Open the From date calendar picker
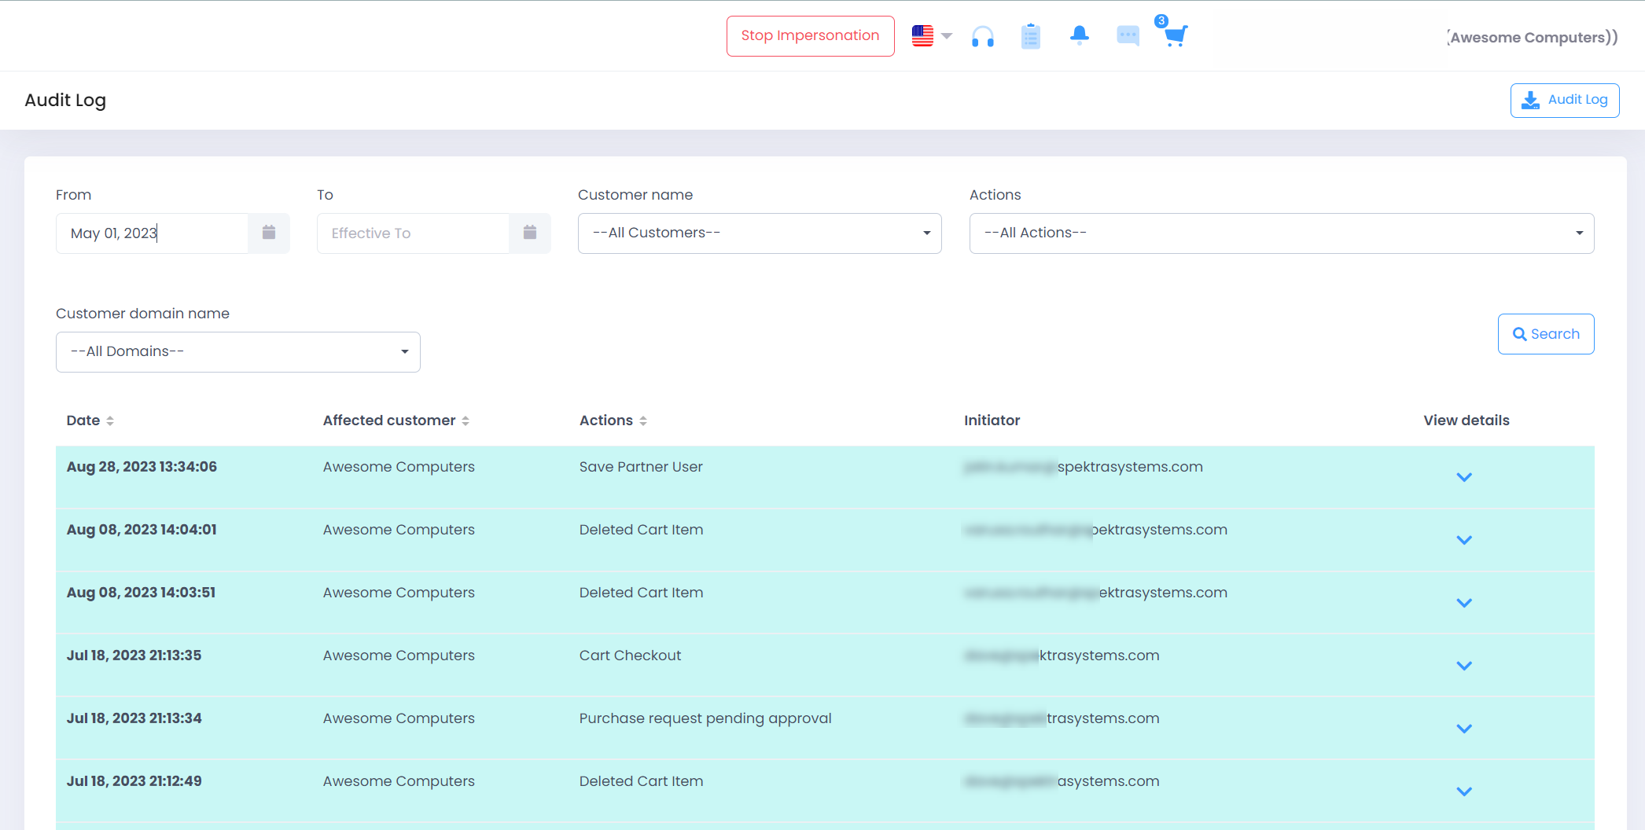The width and height of the screenshot is (1645, 830). pos(269,233)
